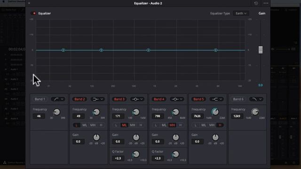Click Band 6 frequency field 12k9
Image resolution: width=301 pixels, height=169 pixels.
point(237,116)
